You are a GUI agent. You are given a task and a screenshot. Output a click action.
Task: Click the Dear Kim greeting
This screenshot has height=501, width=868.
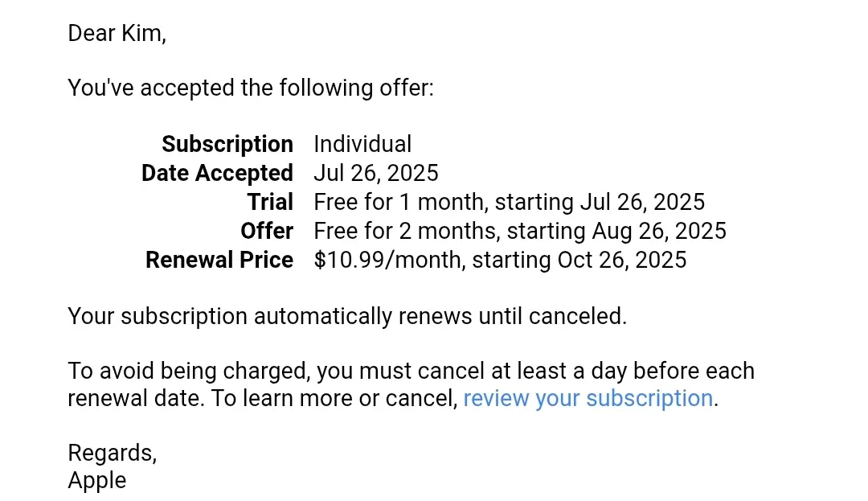point(117,33)
